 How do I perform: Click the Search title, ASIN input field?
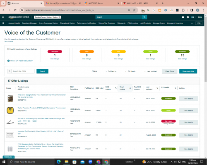[23, 71]
